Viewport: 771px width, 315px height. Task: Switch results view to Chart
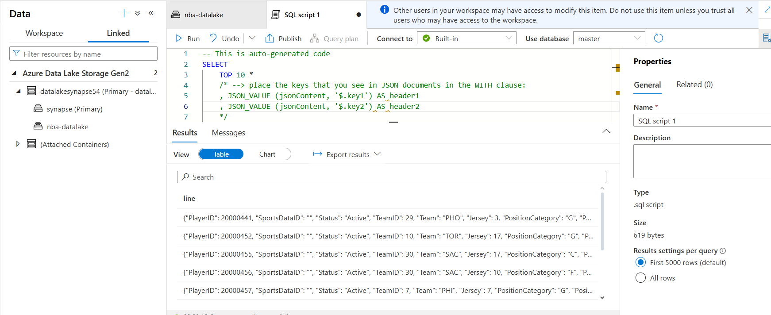coord(267,154)
